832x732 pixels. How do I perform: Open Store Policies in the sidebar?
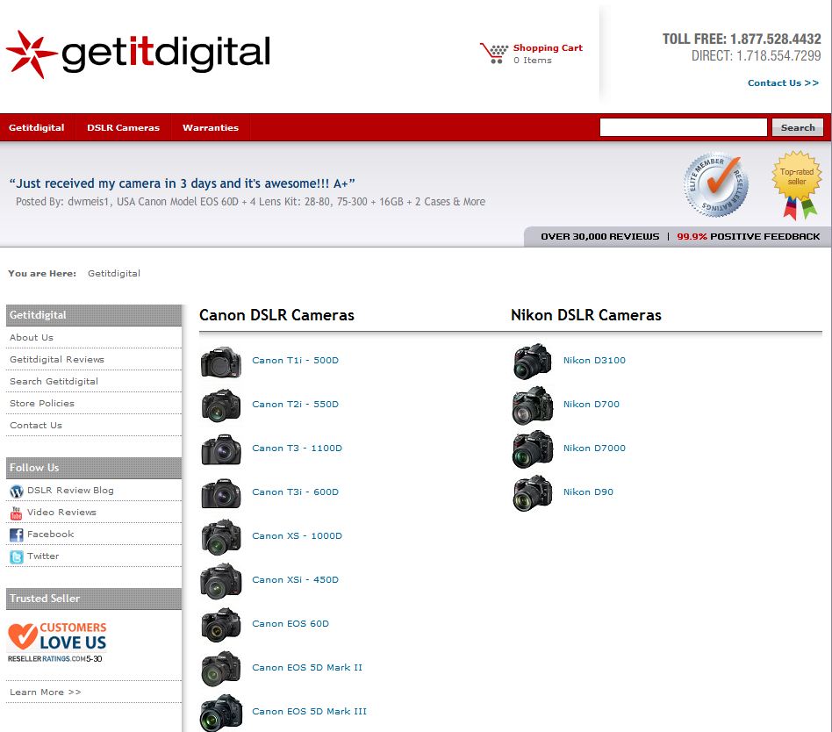click(42, 404)
